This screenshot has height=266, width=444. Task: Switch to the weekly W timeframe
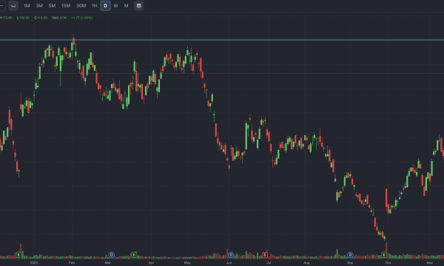(x=116, y=6)
